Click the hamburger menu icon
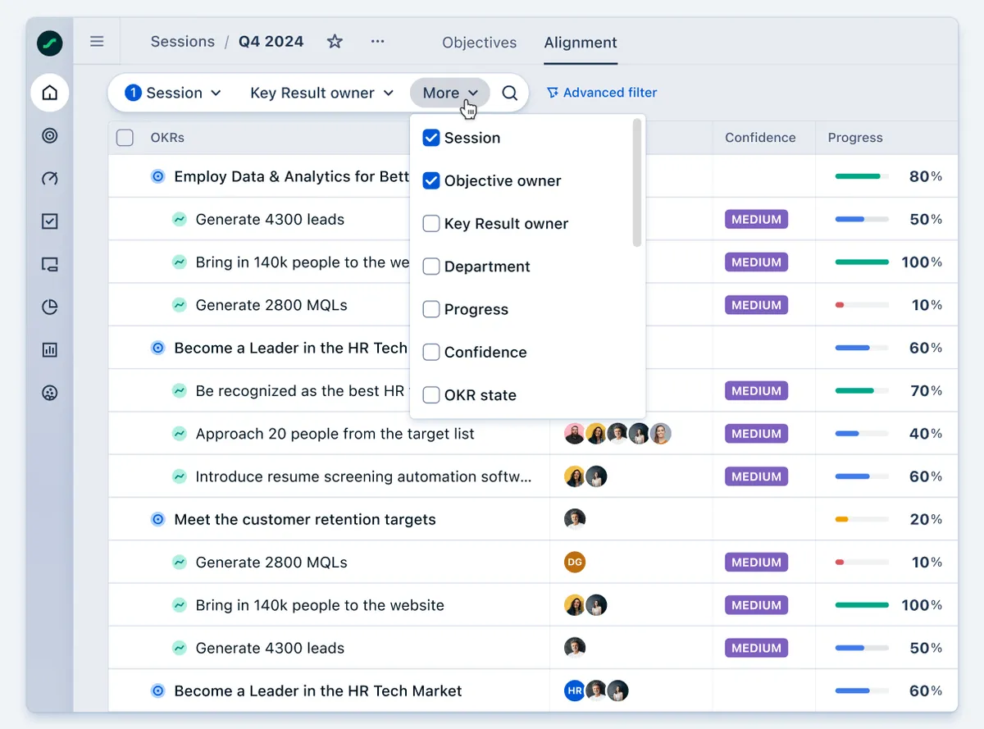Image resolution: width=984 pixels, height=729 pixels. pyautogui.click(x=97, y=41)
